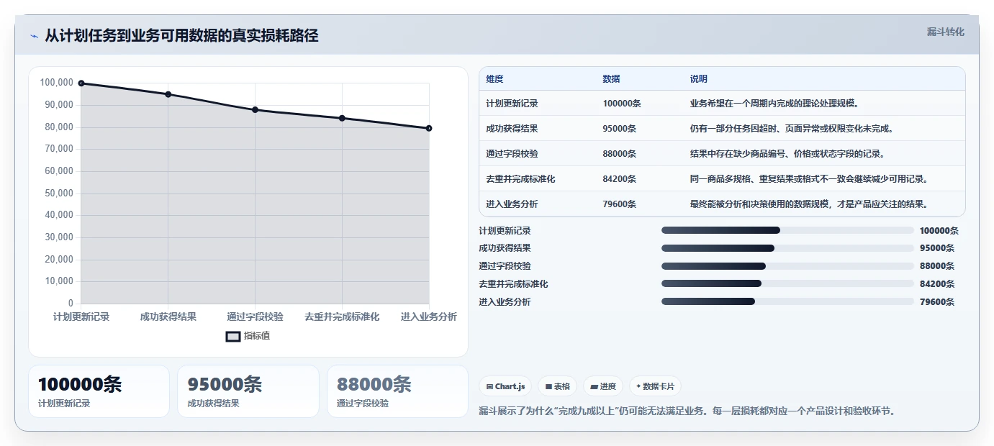Click 计划更新记录 in the table's first column
This screenshot has height=446, width=994.
pyautogui.click(x=512, y=104)
